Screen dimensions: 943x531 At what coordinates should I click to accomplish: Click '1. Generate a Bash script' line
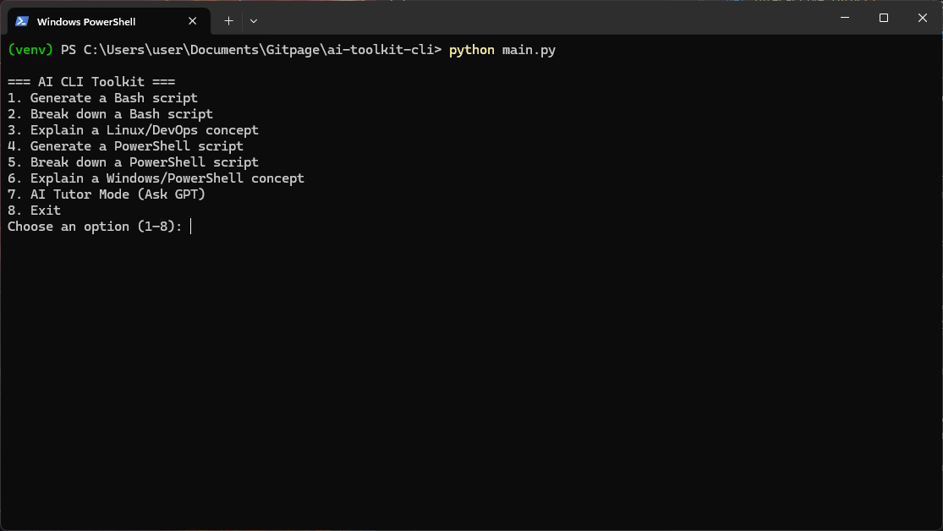tap(102, 98)
